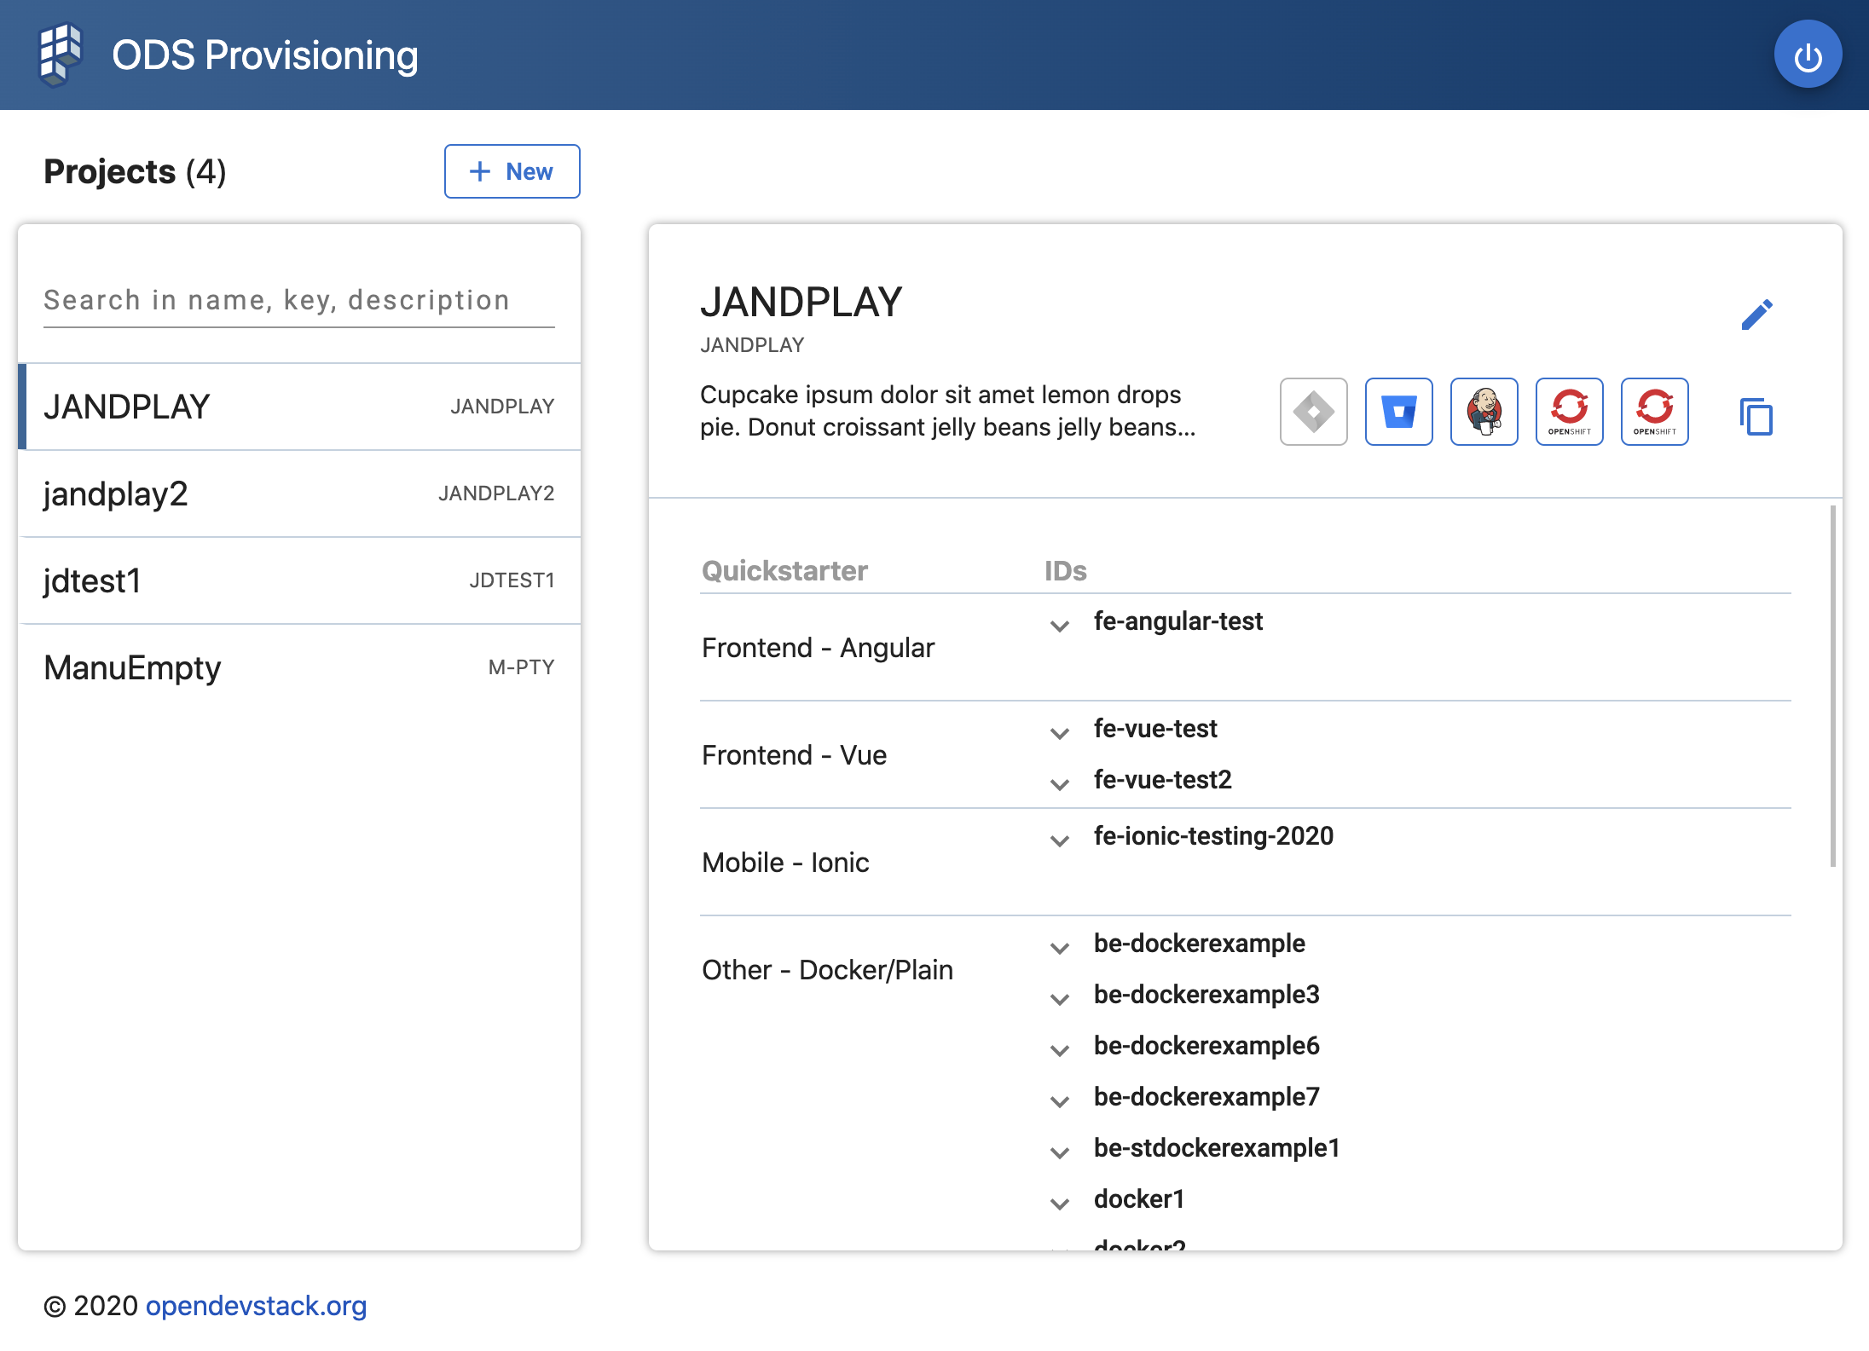1869x1351 pixels.
Task: Edit the JANDPLAY project with the pencil icon
Action: (x=1756, y=314)
